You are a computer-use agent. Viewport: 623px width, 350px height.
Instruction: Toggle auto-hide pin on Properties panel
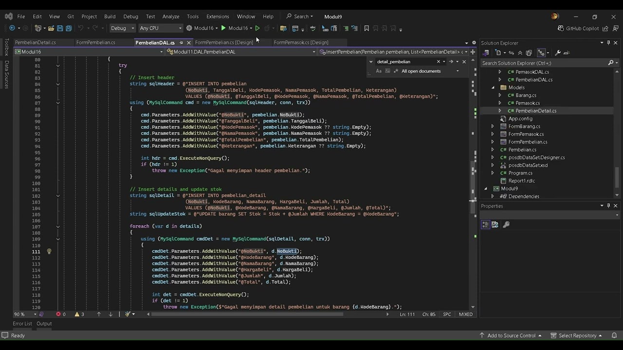tap(608, 206)
